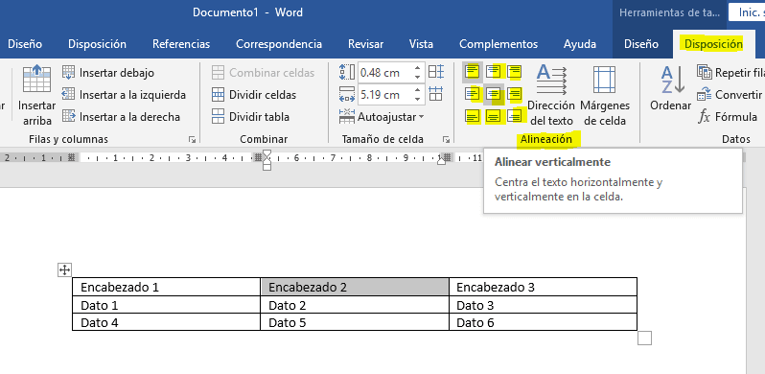Align text bottom left in cell
Viewport: 765px width, 374px height.
(473, 116)
